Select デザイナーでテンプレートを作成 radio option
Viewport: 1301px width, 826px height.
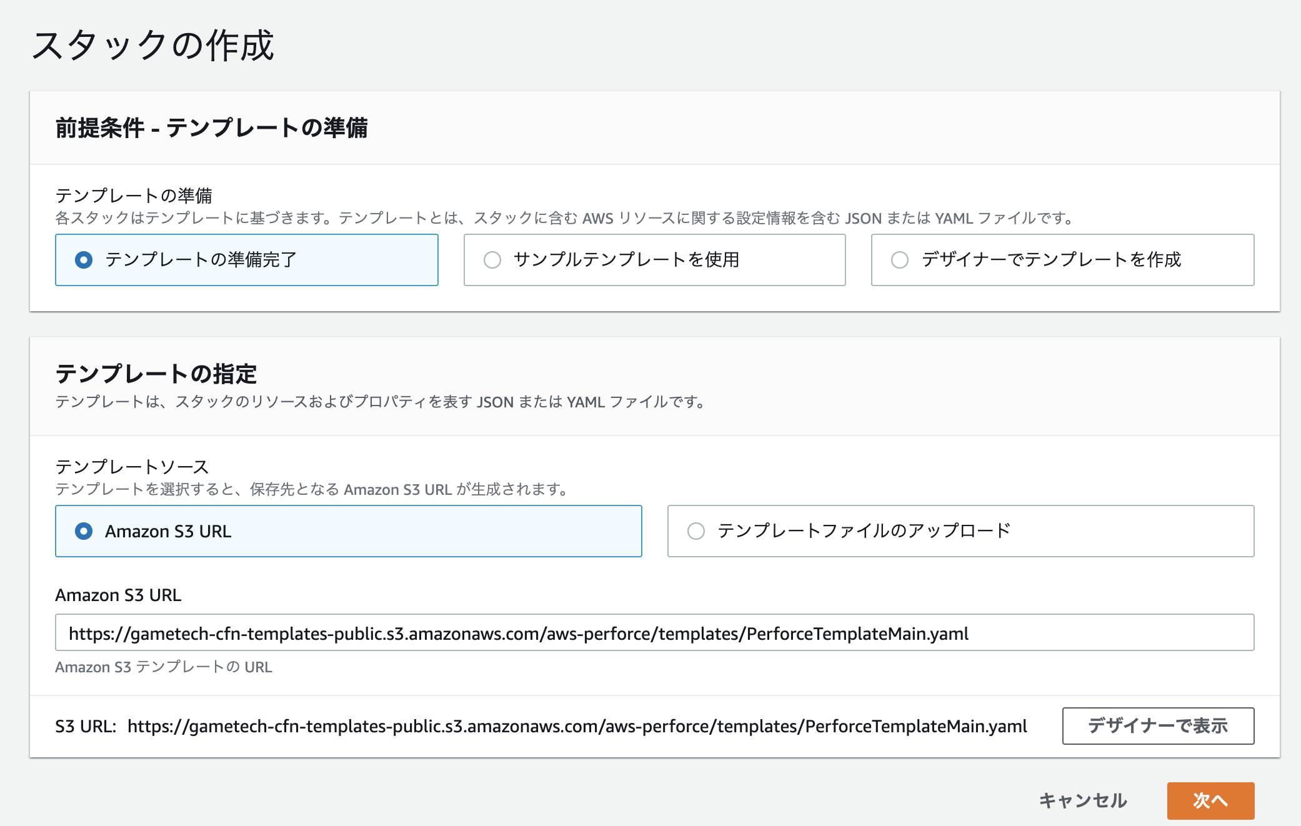pos(900,260)
